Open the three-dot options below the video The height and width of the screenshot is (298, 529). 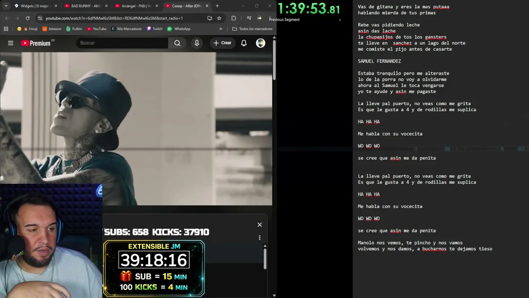click(260, 238)
